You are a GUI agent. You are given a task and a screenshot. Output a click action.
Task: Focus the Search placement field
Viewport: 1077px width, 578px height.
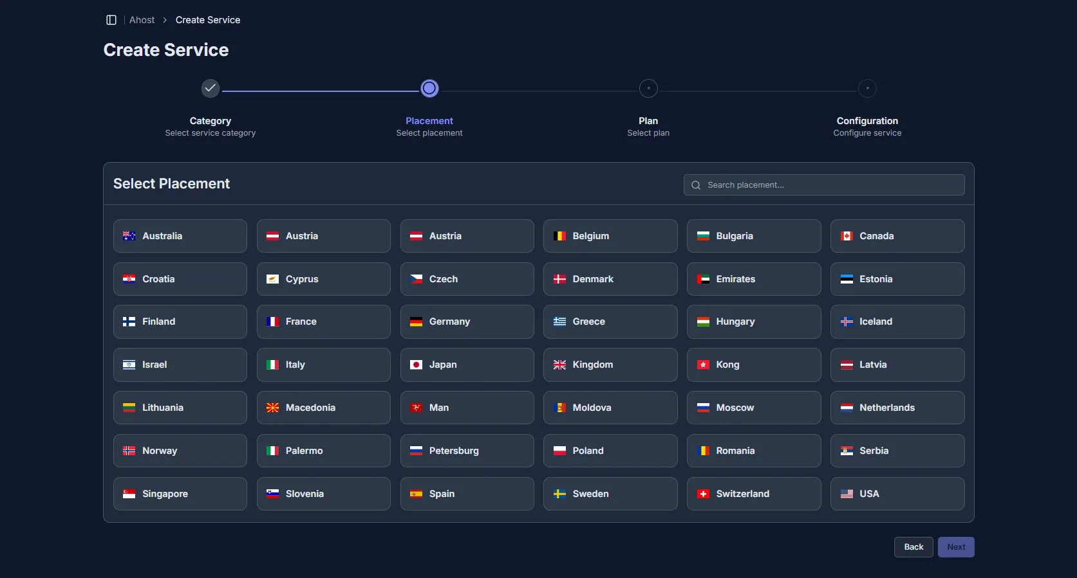[830, 185]
